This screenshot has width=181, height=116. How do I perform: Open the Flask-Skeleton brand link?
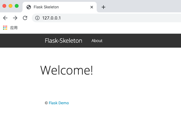pyautogui.click(x=64, y=41)
